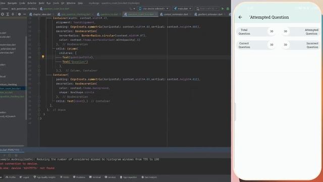Click Expand All icon in Project panel toolbar
Screen dimensions: 323x182
point(8,14)
